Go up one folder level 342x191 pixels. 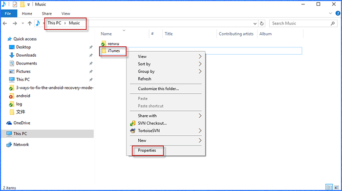click(30, 23)
